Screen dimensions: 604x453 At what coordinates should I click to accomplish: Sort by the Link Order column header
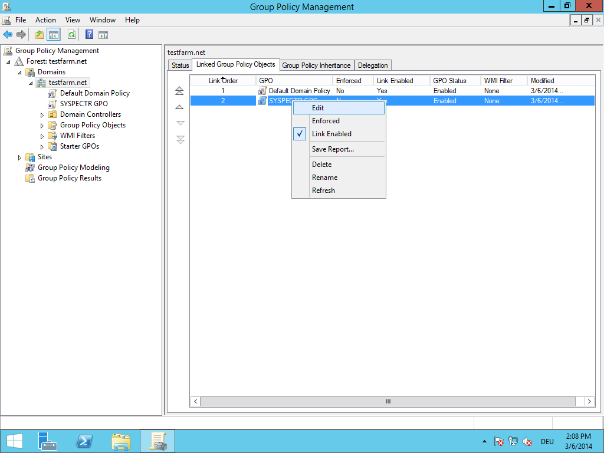pyautogui.click(x=223, y=80)
